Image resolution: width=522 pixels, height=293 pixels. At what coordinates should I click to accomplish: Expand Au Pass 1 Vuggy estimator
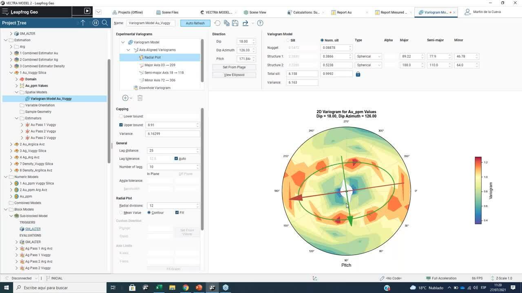click(x=22, y=125)
